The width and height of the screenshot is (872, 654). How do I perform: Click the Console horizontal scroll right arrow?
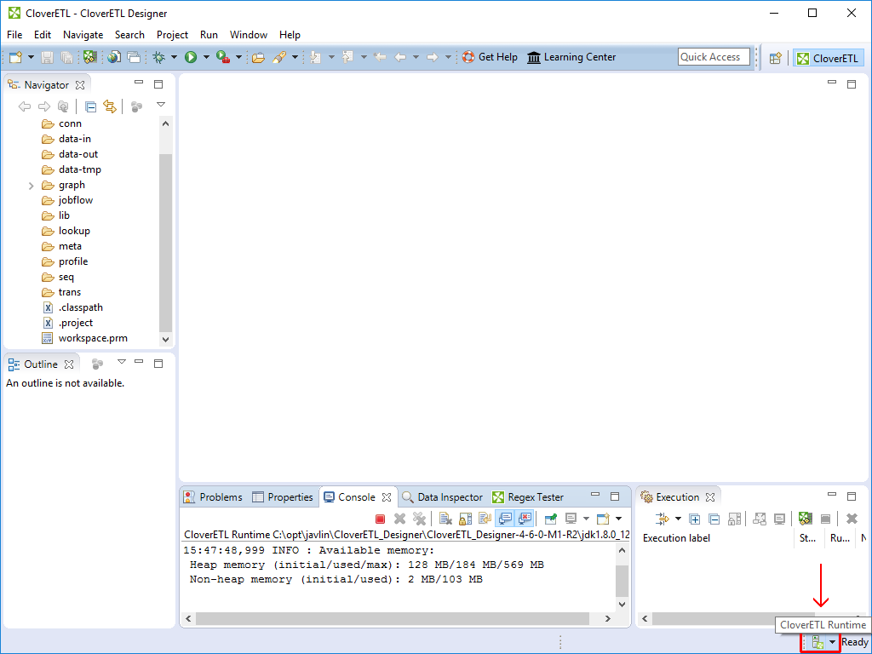coord(607,618)
